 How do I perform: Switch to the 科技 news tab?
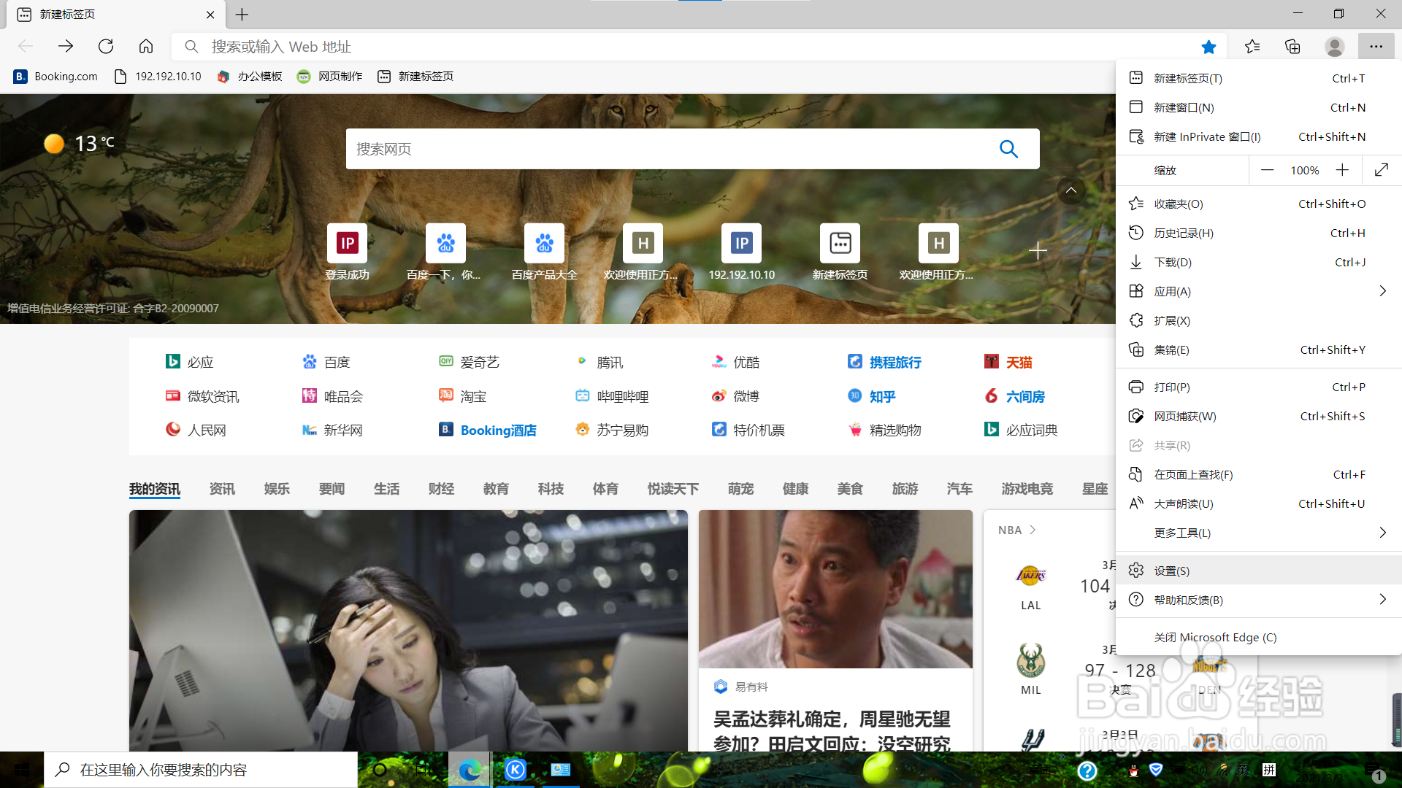point(551,489)
